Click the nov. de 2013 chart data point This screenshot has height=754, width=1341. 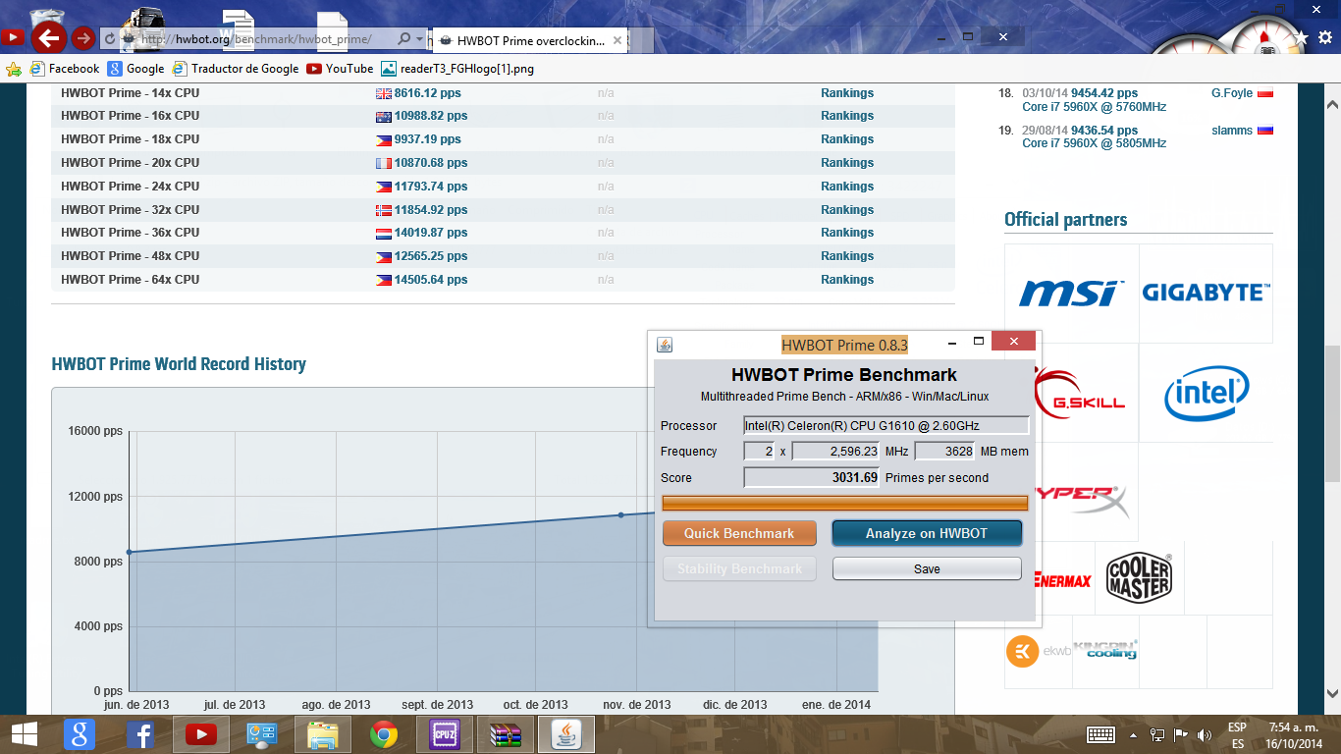tap(620, 514)
